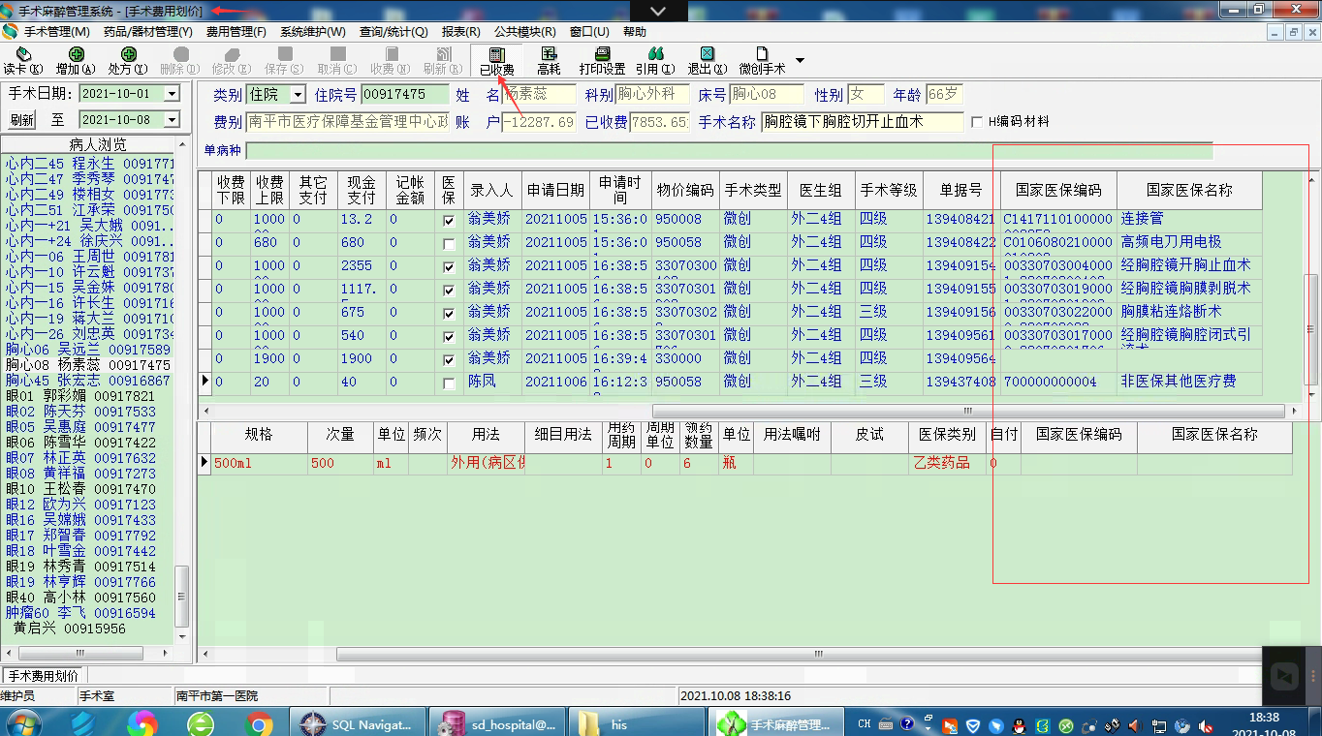The height and width of the screenshot is (736, 1322).
Task: Click the 单据号 column header
Action: tap(960, 191)
